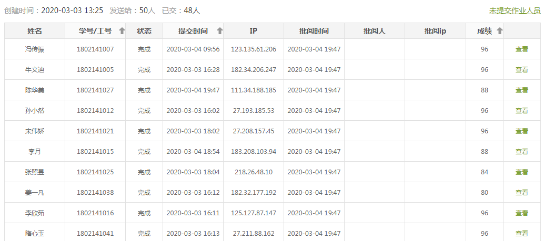Click the 状态 column header

144,31
